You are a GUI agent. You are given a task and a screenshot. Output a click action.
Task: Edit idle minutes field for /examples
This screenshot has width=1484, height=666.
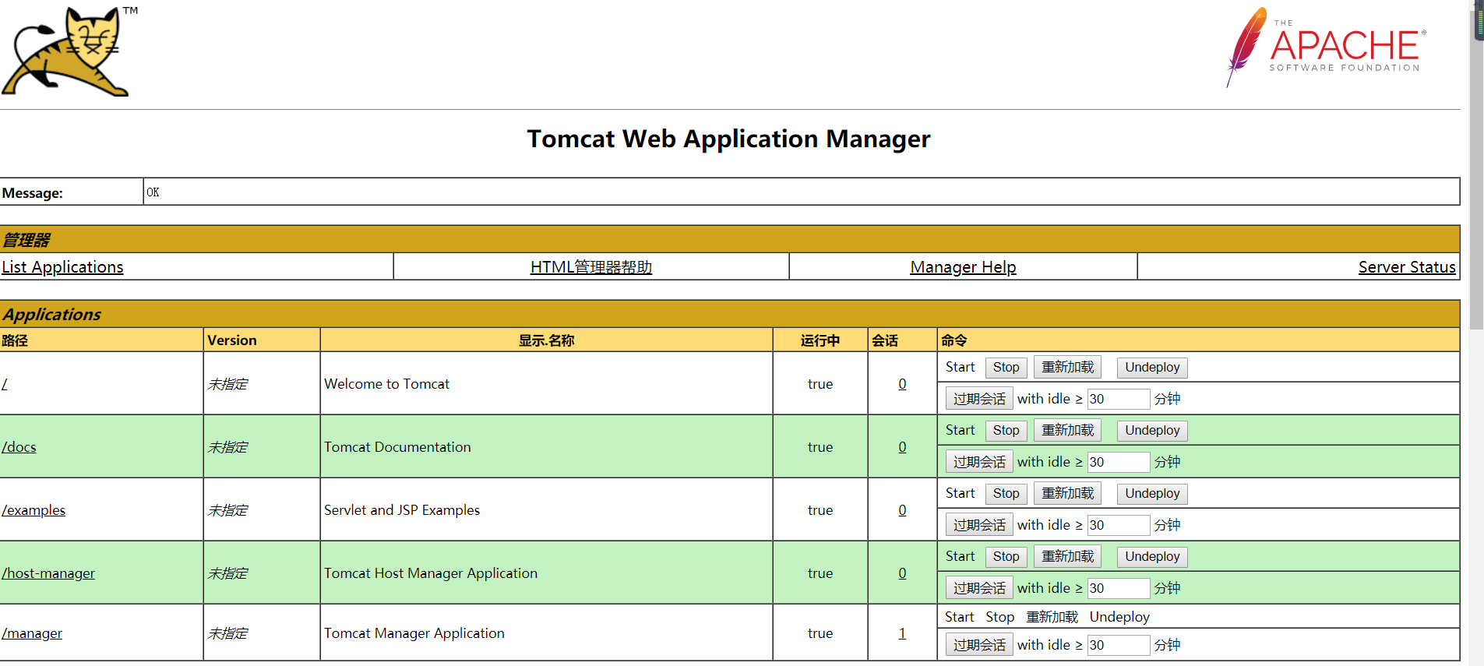[1119, 525]
